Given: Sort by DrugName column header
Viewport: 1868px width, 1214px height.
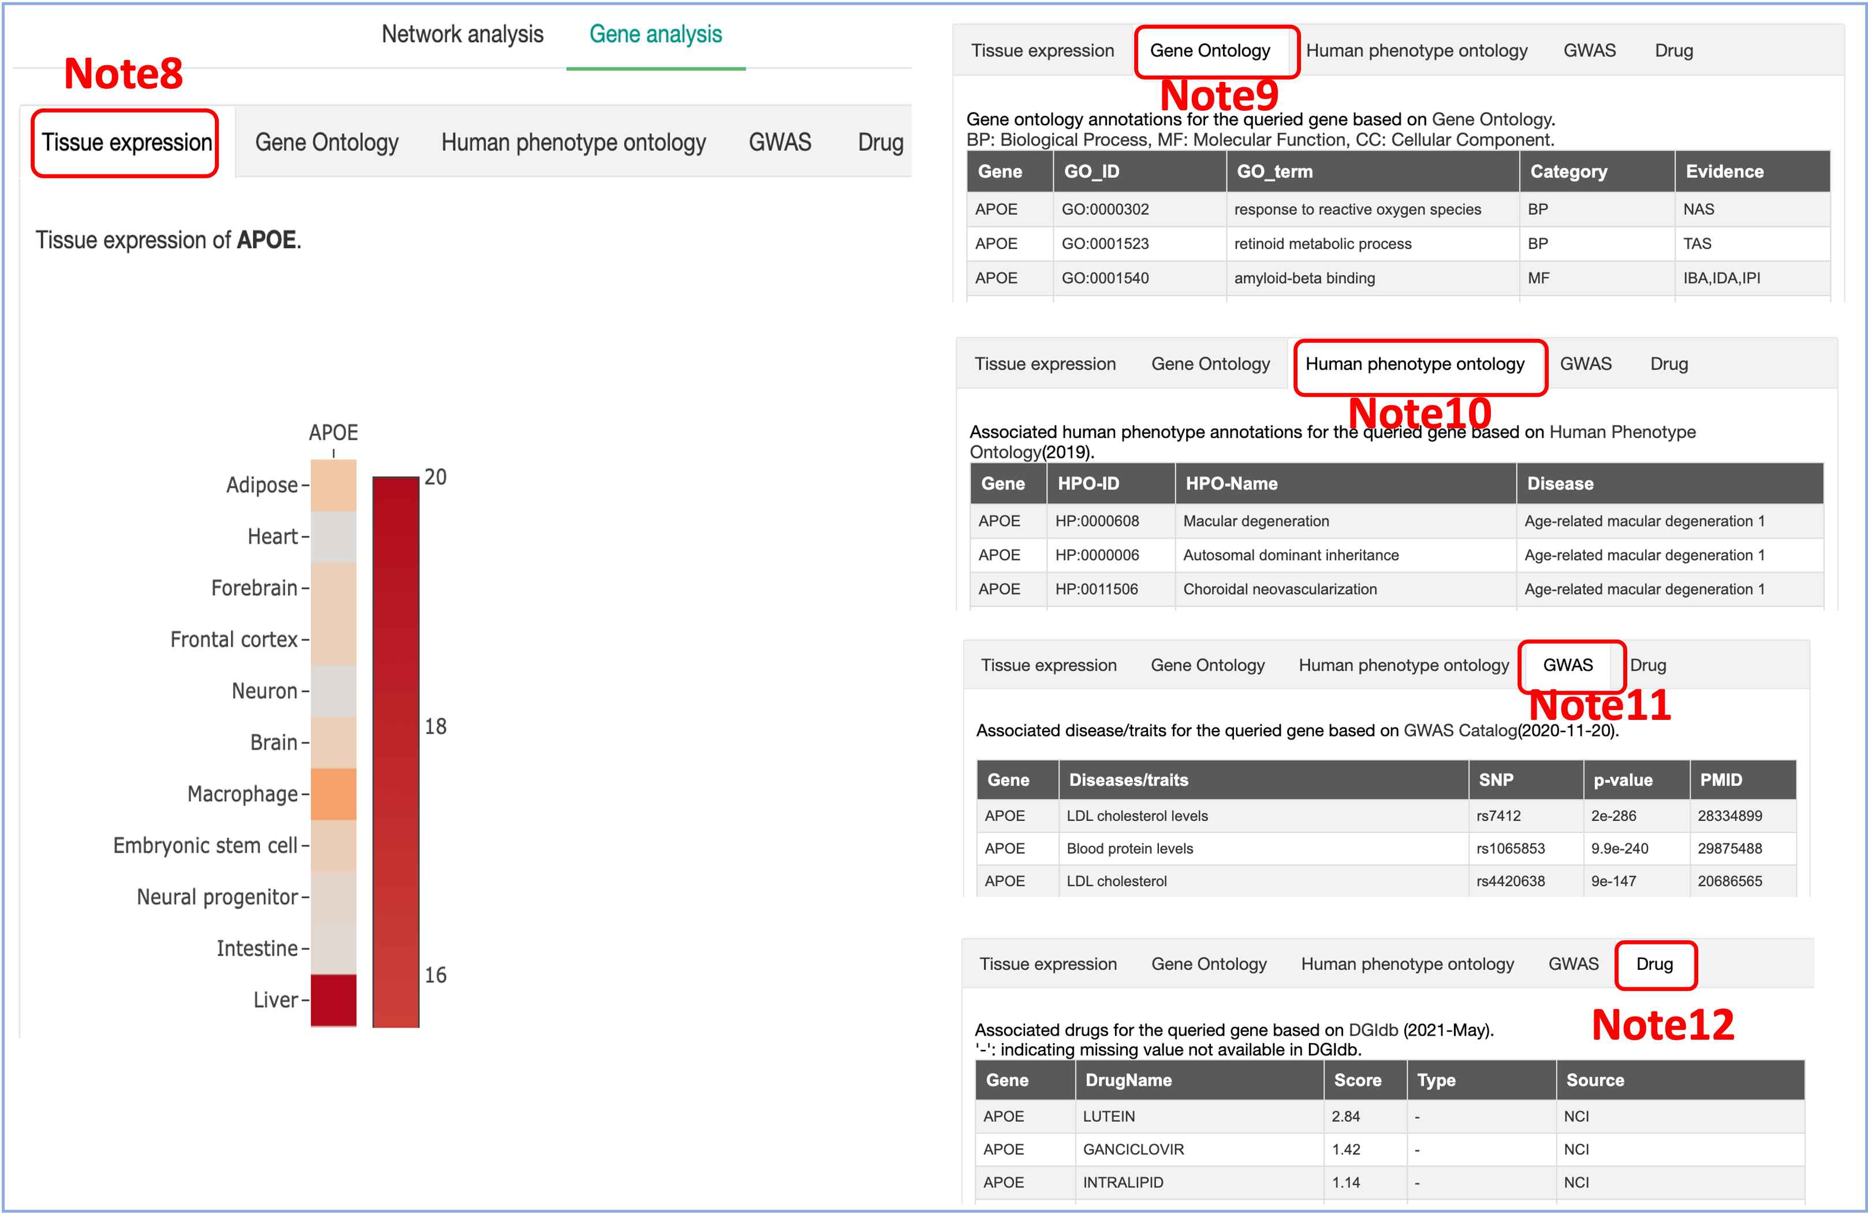Looking at the screenshot, I should (1199, 1080).
